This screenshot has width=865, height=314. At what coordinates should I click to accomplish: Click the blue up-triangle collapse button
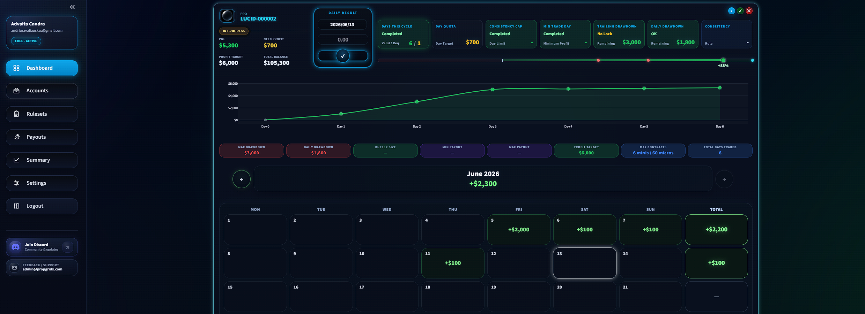731,11
